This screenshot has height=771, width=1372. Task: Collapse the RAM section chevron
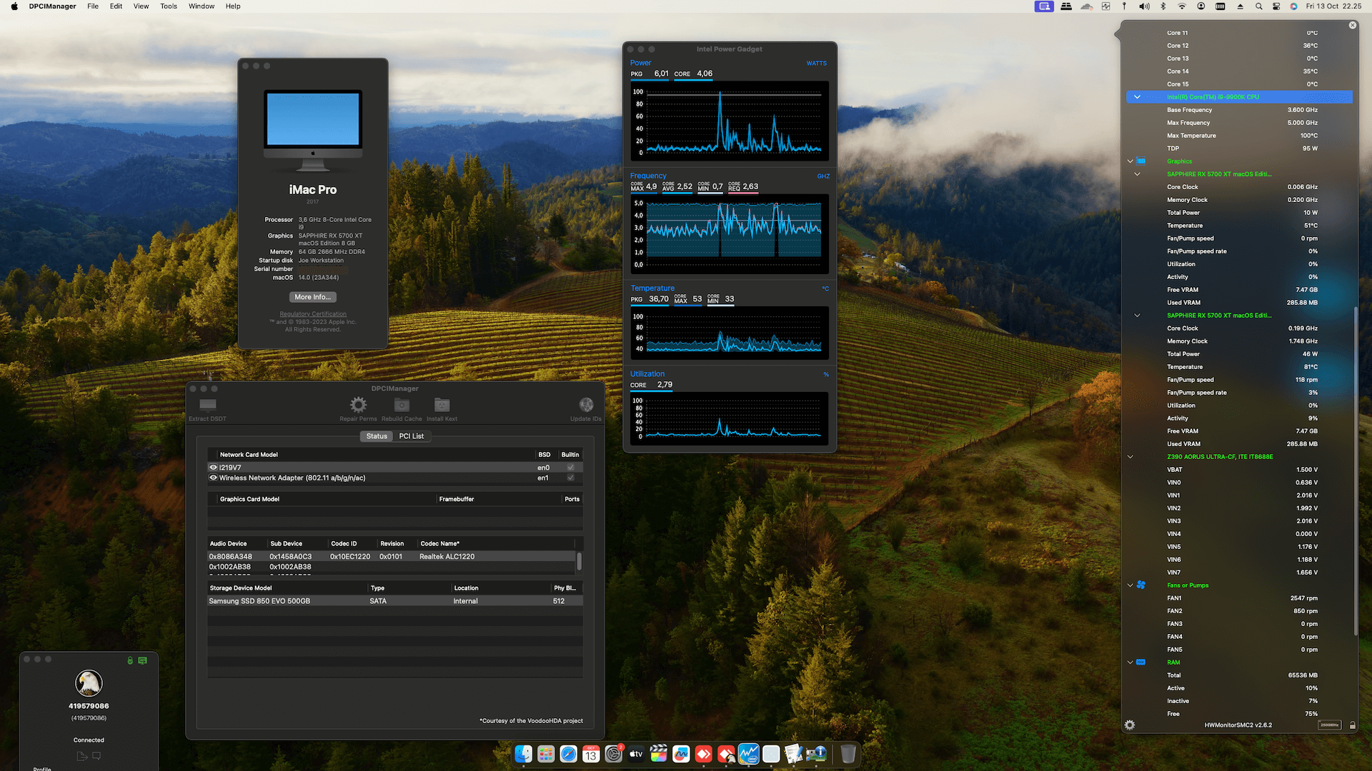click(1130, 662)
